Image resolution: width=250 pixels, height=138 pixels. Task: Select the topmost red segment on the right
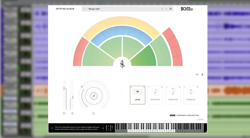coord(169,33)
